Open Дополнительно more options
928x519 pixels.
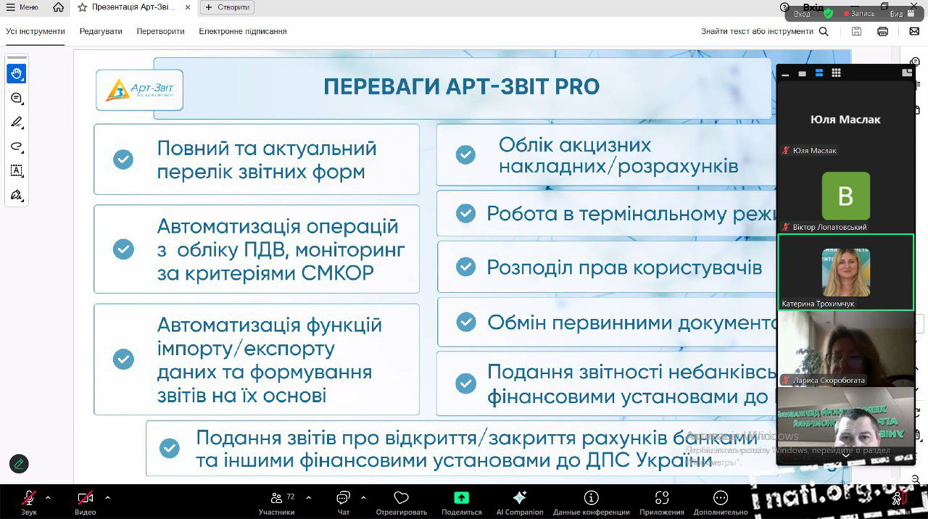[x=721, y=501]
